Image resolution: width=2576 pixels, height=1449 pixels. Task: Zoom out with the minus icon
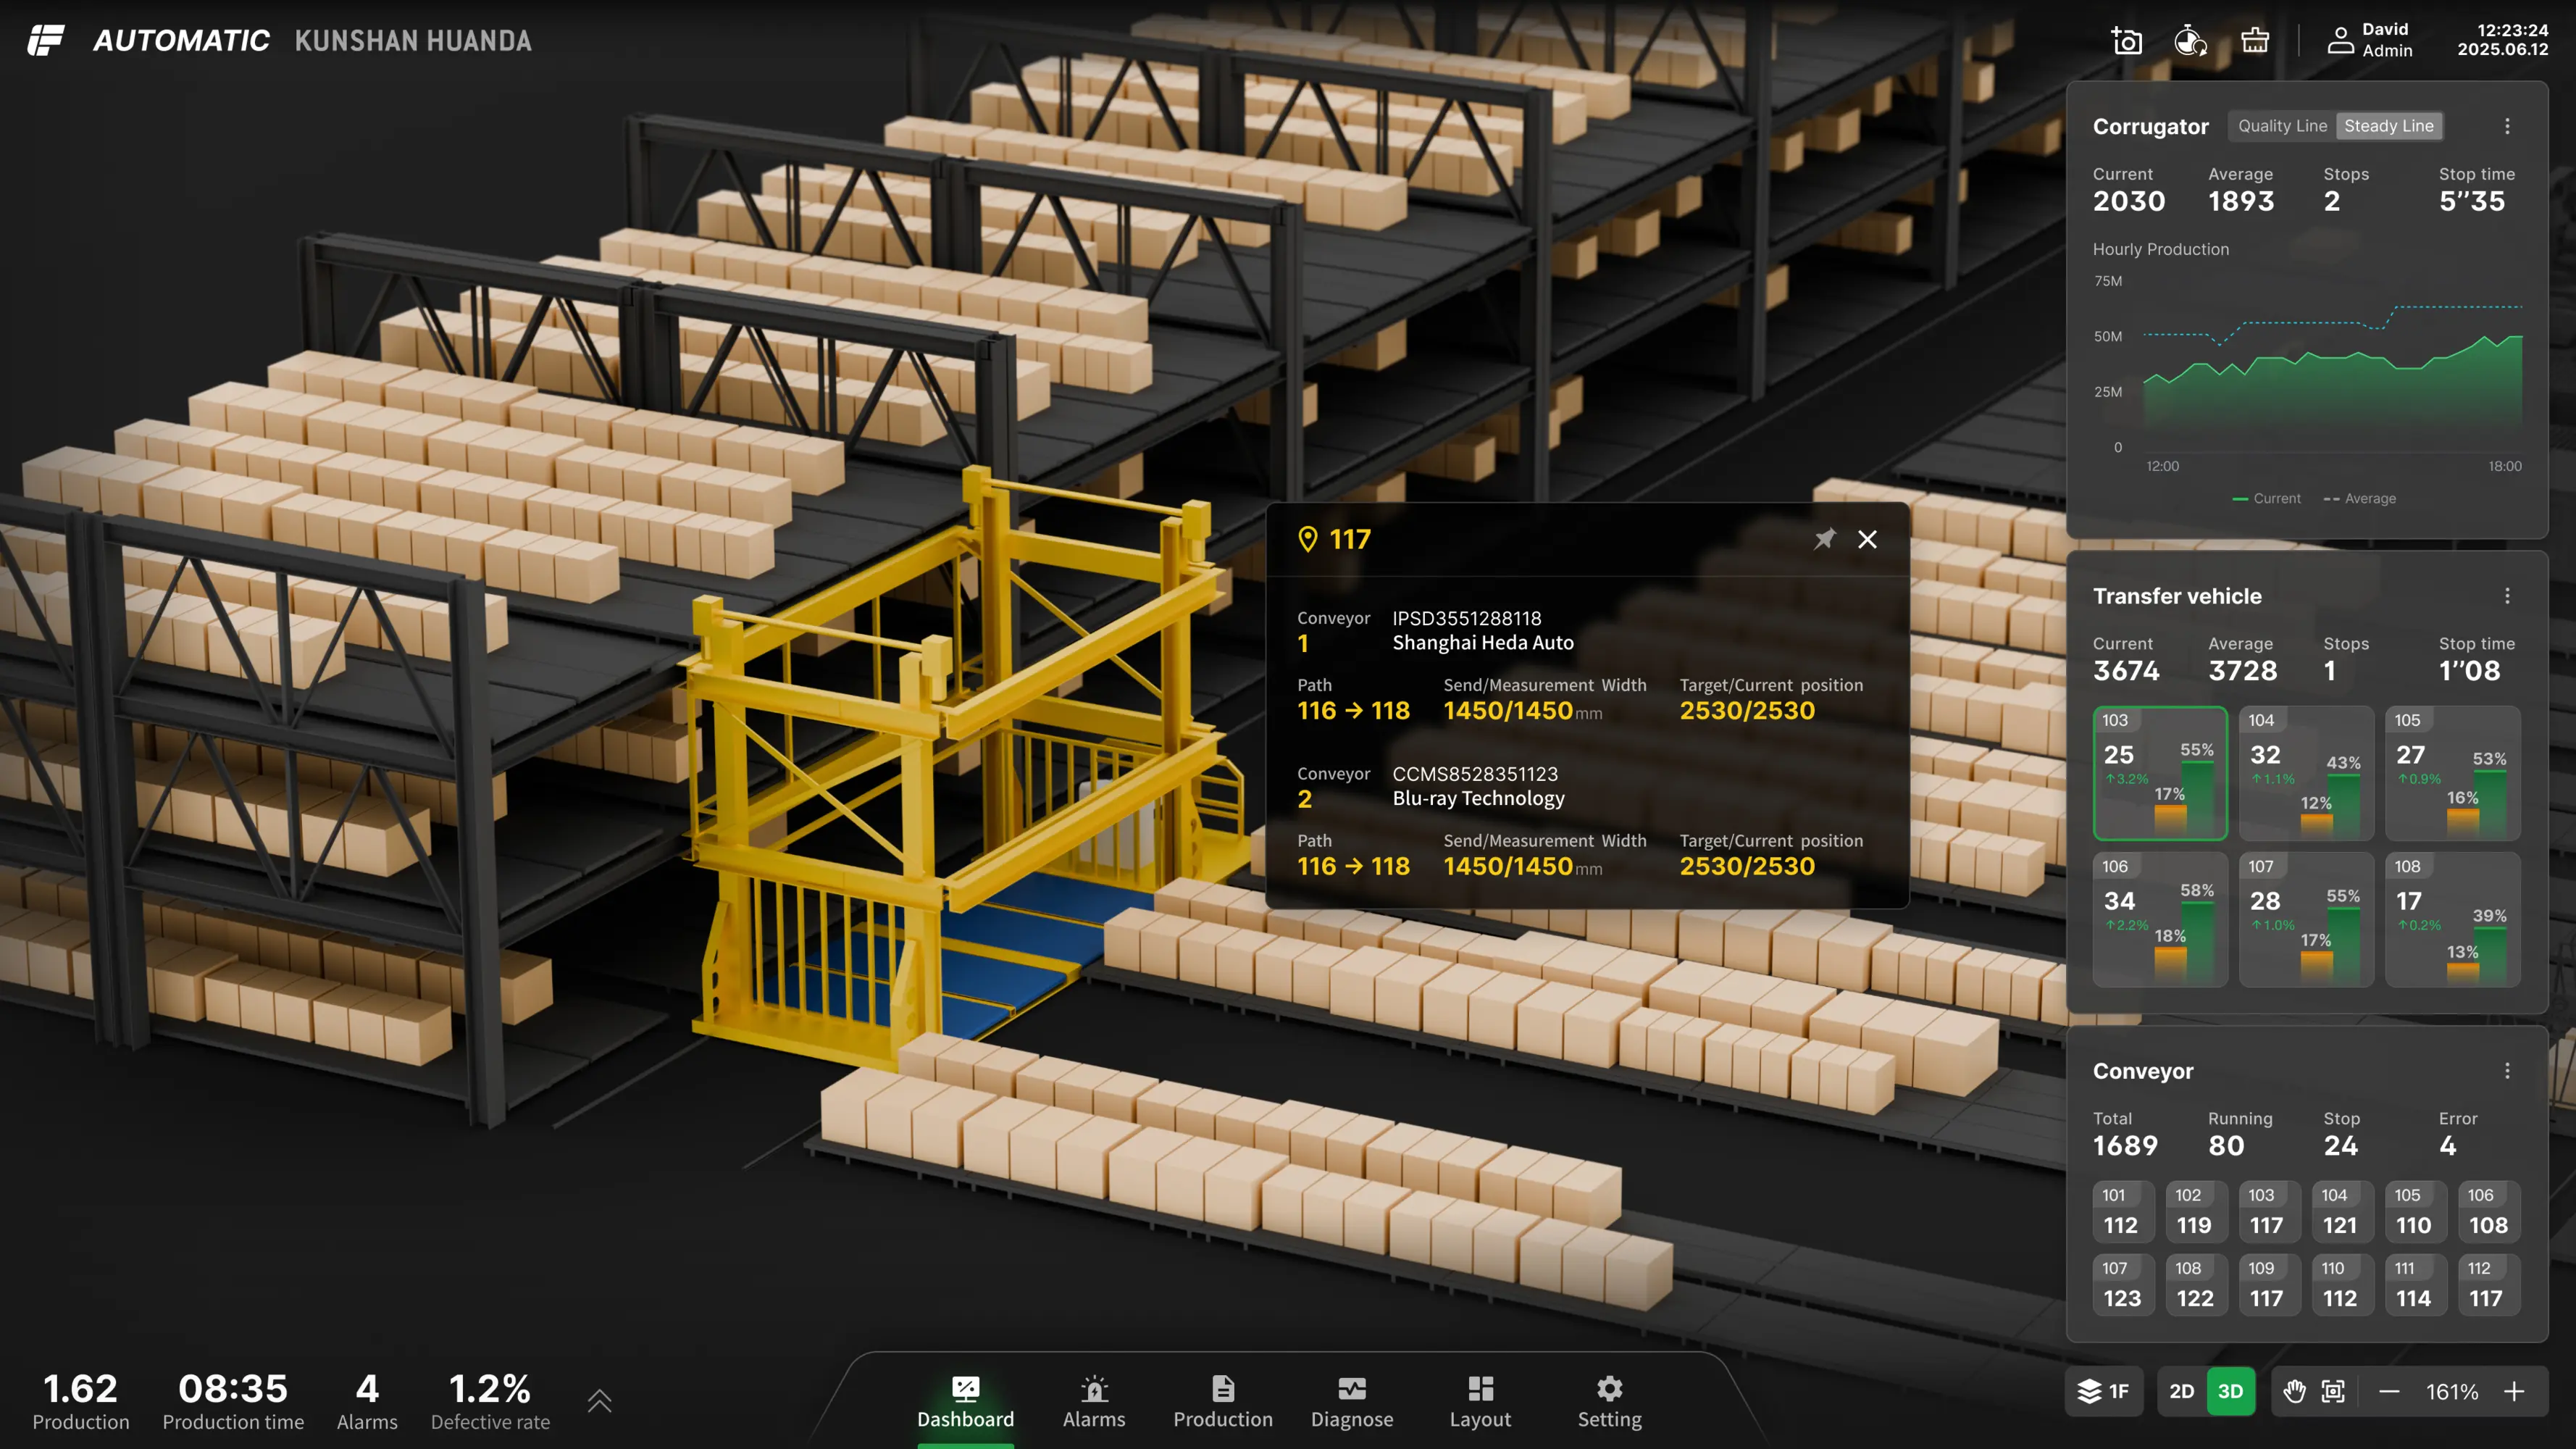point(2389,1391)
